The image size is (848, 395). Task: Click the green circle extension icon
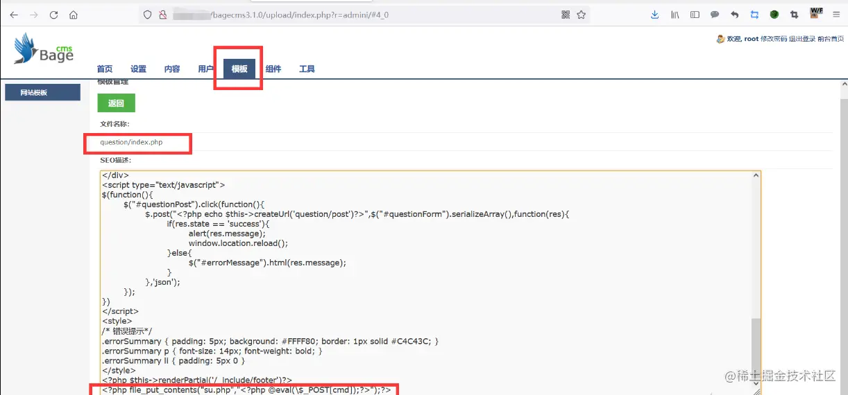(774, 15)
